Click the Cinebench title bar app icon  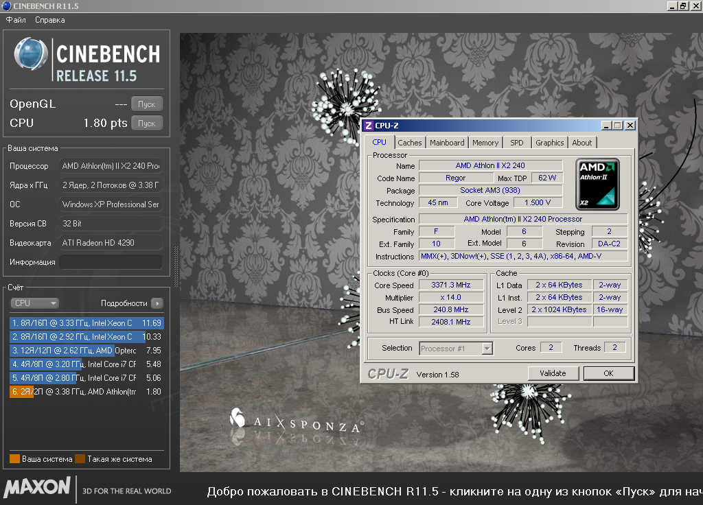6,5
